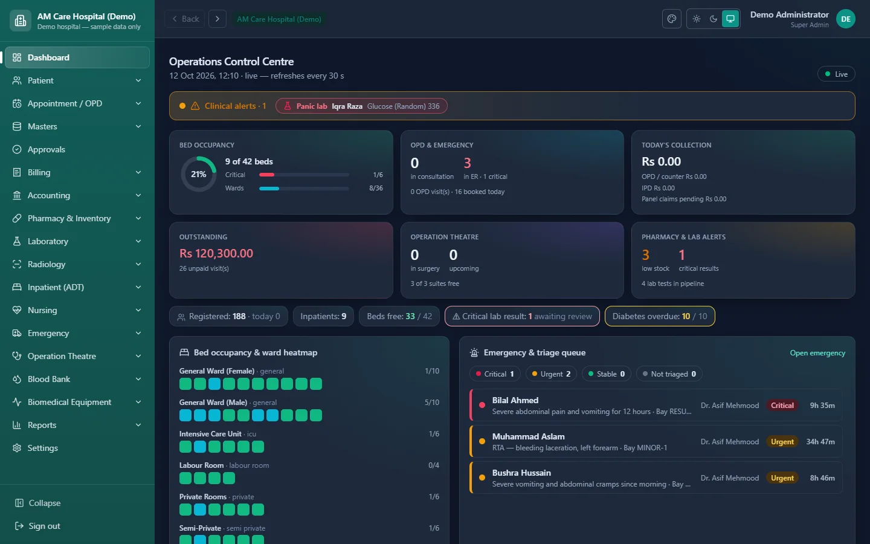
Task: Filter triage queue by Critical 1
Action: click(495, 374)
